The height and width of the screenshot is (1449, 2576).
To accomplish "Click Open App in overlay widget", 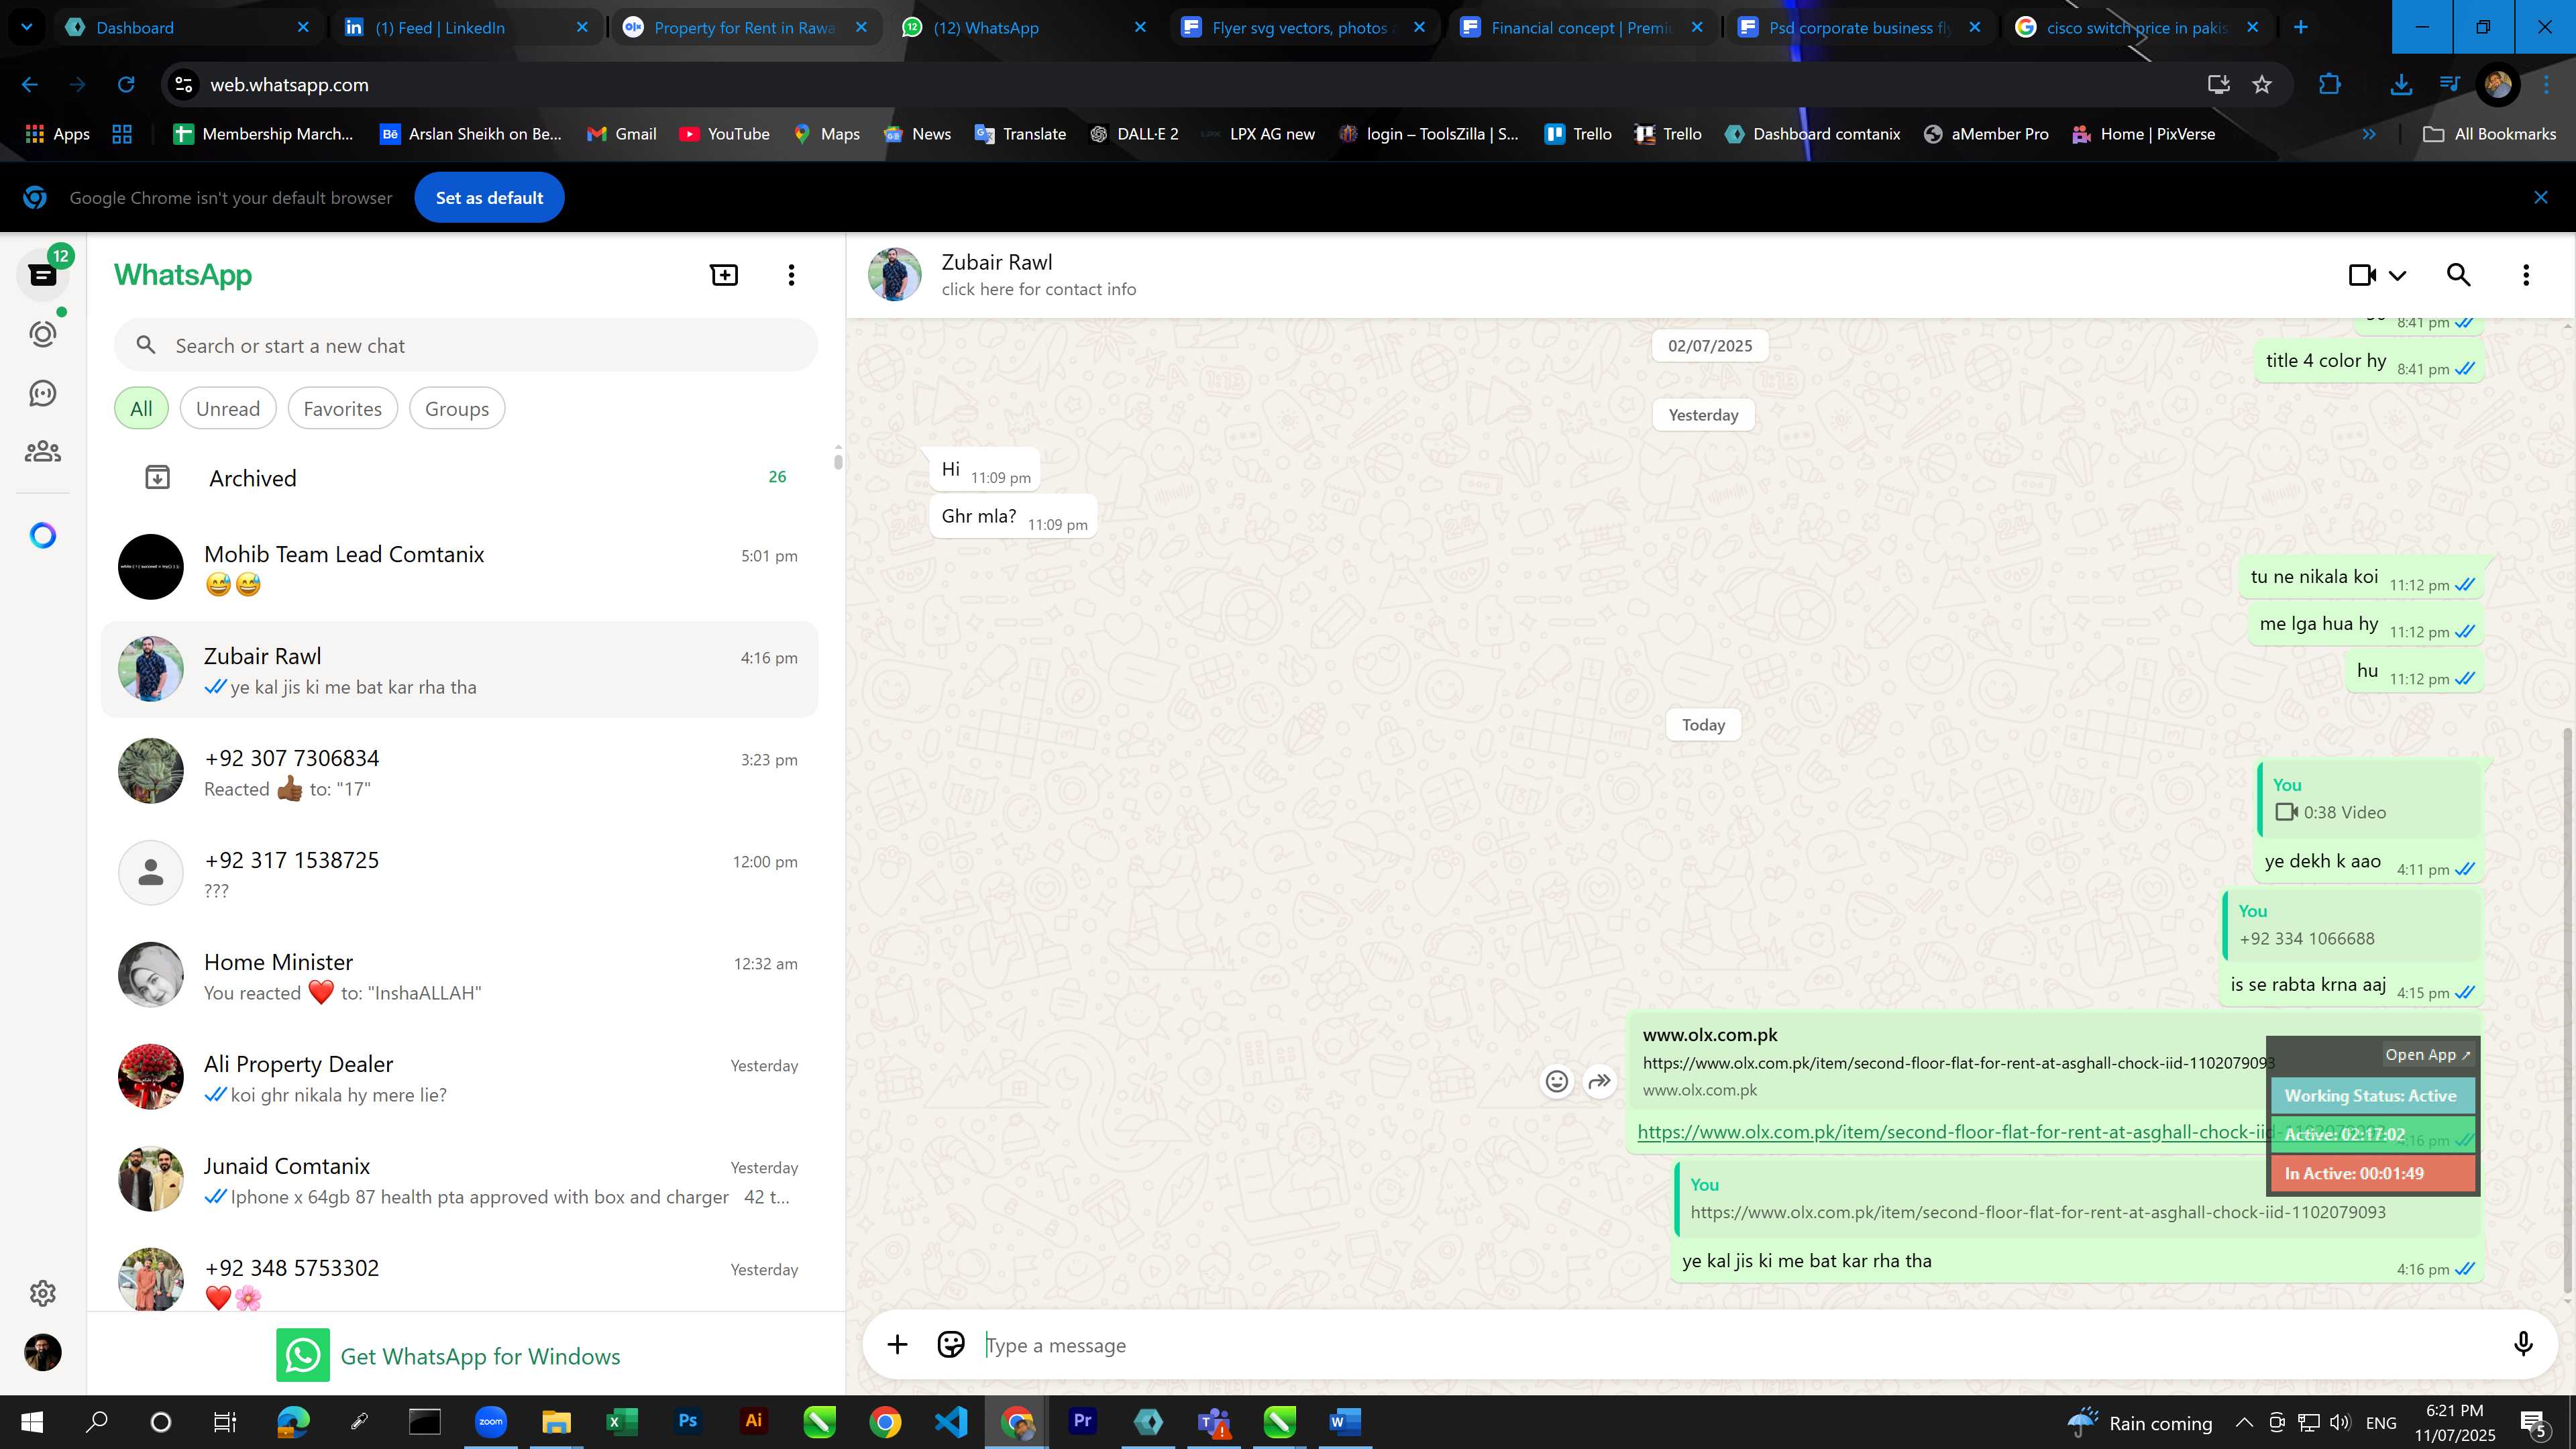I will coord(2427,1055).
